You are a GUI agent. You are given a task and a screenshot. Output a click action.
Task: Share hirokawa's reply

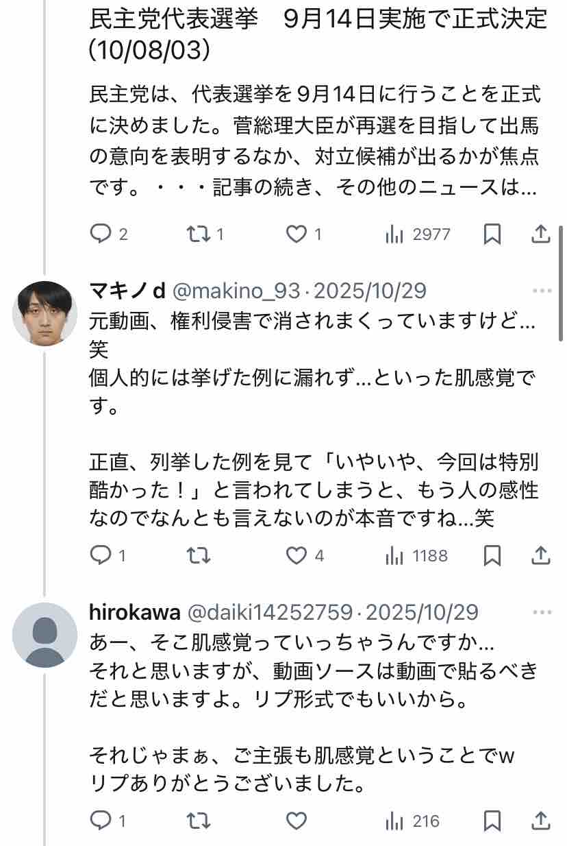tap(541, 821)
